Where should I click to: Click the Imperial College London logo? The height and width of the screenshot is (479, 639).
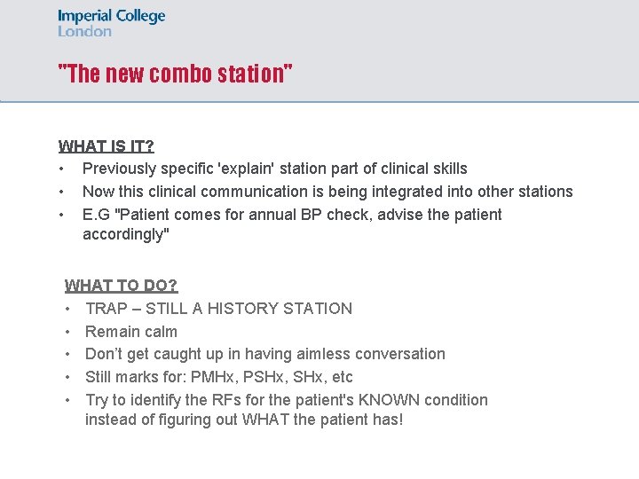coord(111,23)
